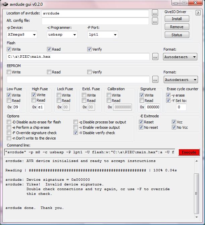Click the Alt. config file field
The image size is (205, 225).
[x=95, y=21]
